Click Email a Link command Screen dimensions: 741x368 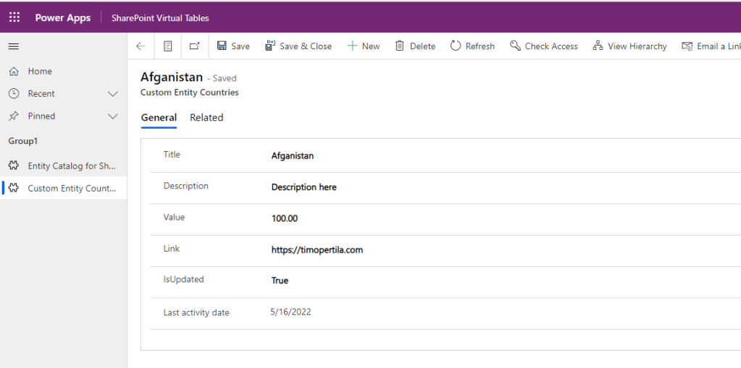[x=711, y=46]
